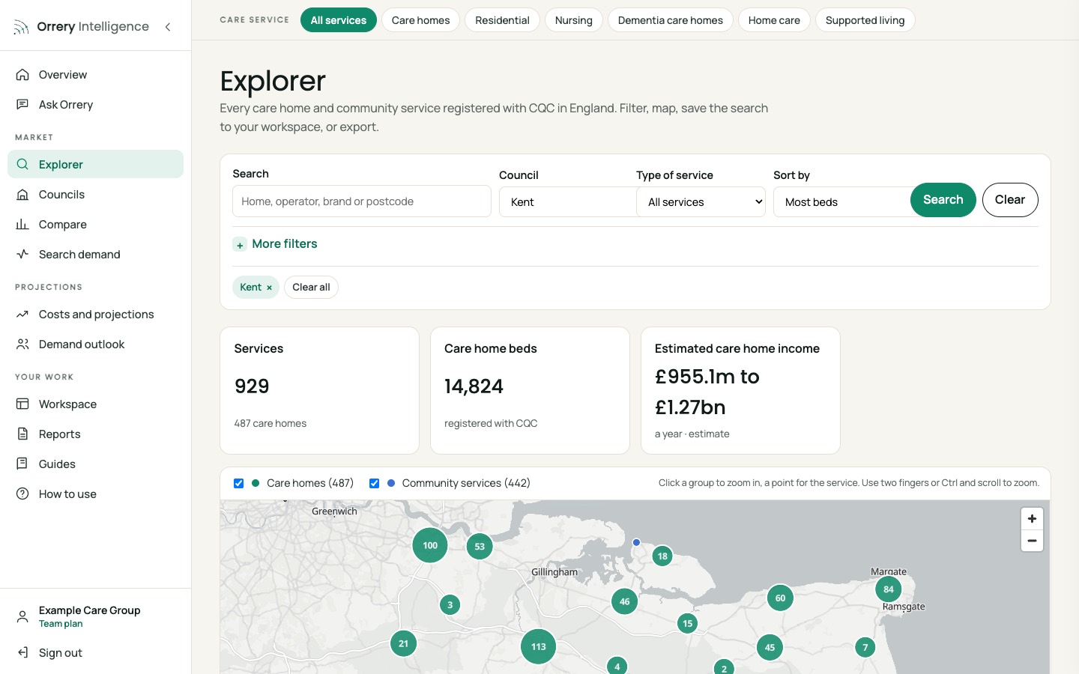Switch to the Home care tab
The height and width of the screenshot is (674, 1079).
pyautogui.click(x=774, y=20)
